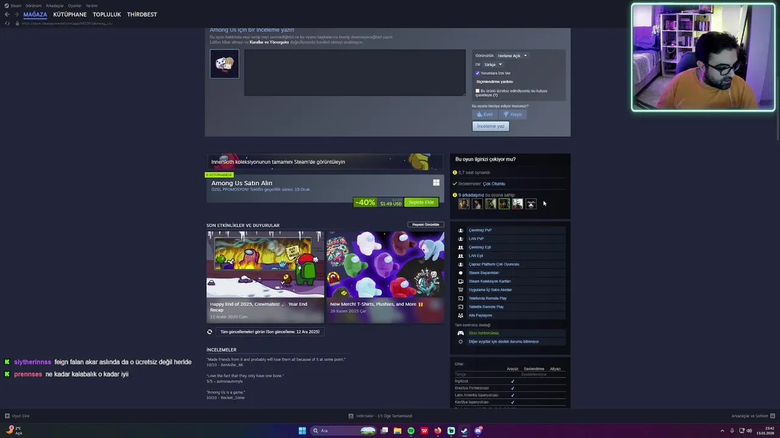The width and height of the screenshot is (780, 438).
Task: Click inside the review text area
Action: [x=355, y=73]
